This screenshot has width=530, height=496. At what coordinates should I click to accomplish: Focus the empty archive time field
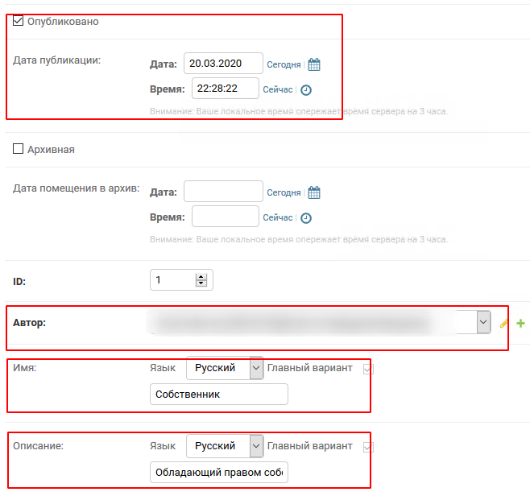click(225, 217)
